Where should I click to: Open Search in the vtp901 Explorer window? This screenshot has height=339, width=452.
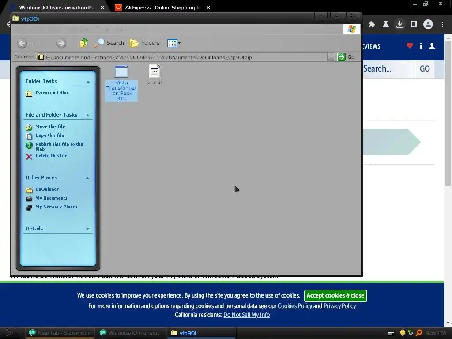click(109, 43)
